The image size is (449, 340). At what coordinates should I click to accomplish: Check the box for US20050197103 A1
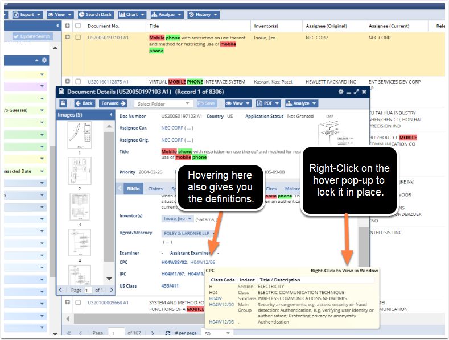[x=78, y=37]
